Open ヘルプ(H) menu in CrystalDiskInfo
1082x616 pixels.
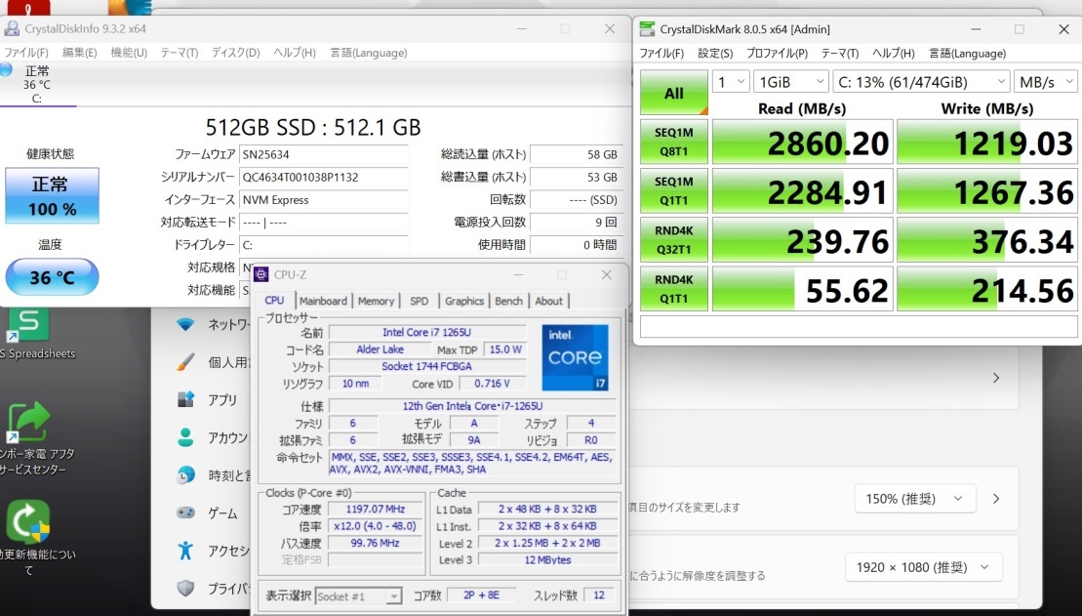pos(295,53)
